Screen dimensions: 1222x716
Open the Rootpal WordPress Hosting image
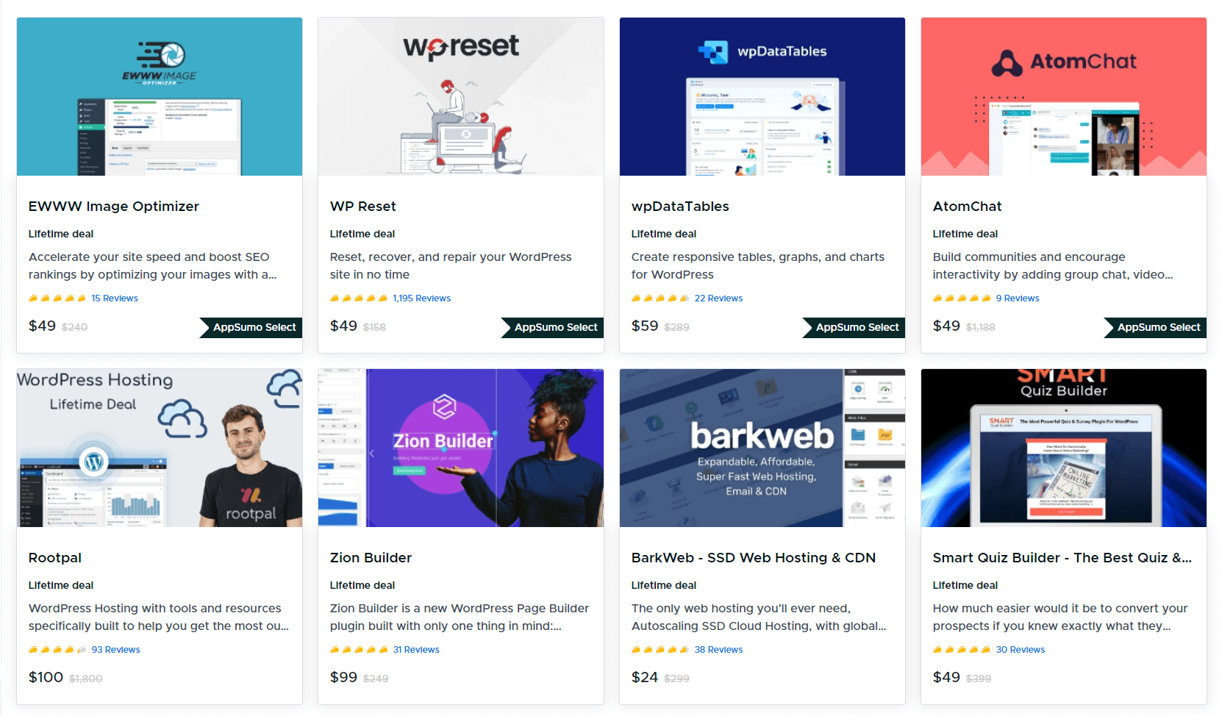click(x=160, y=448)
